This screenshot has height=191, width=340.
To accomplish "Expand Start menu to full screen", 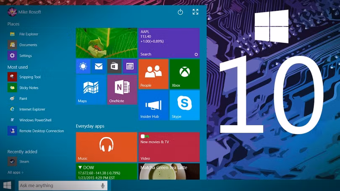I will tap(195, 12).
